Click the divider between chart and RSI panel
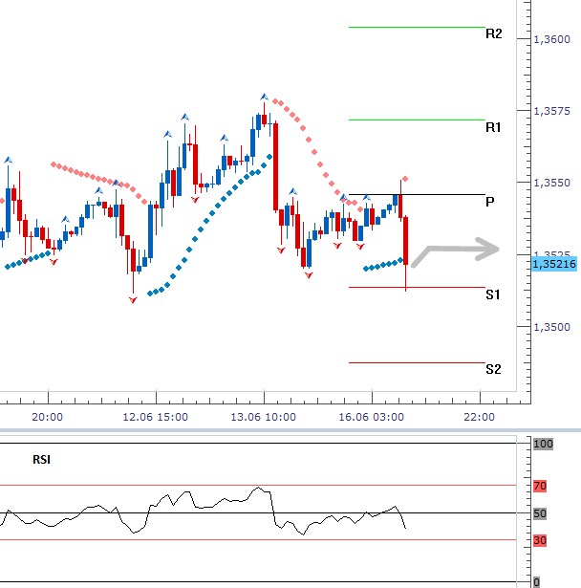Image resolution: width=581 pixels, height=588 pixels. (x=290, y=429)
